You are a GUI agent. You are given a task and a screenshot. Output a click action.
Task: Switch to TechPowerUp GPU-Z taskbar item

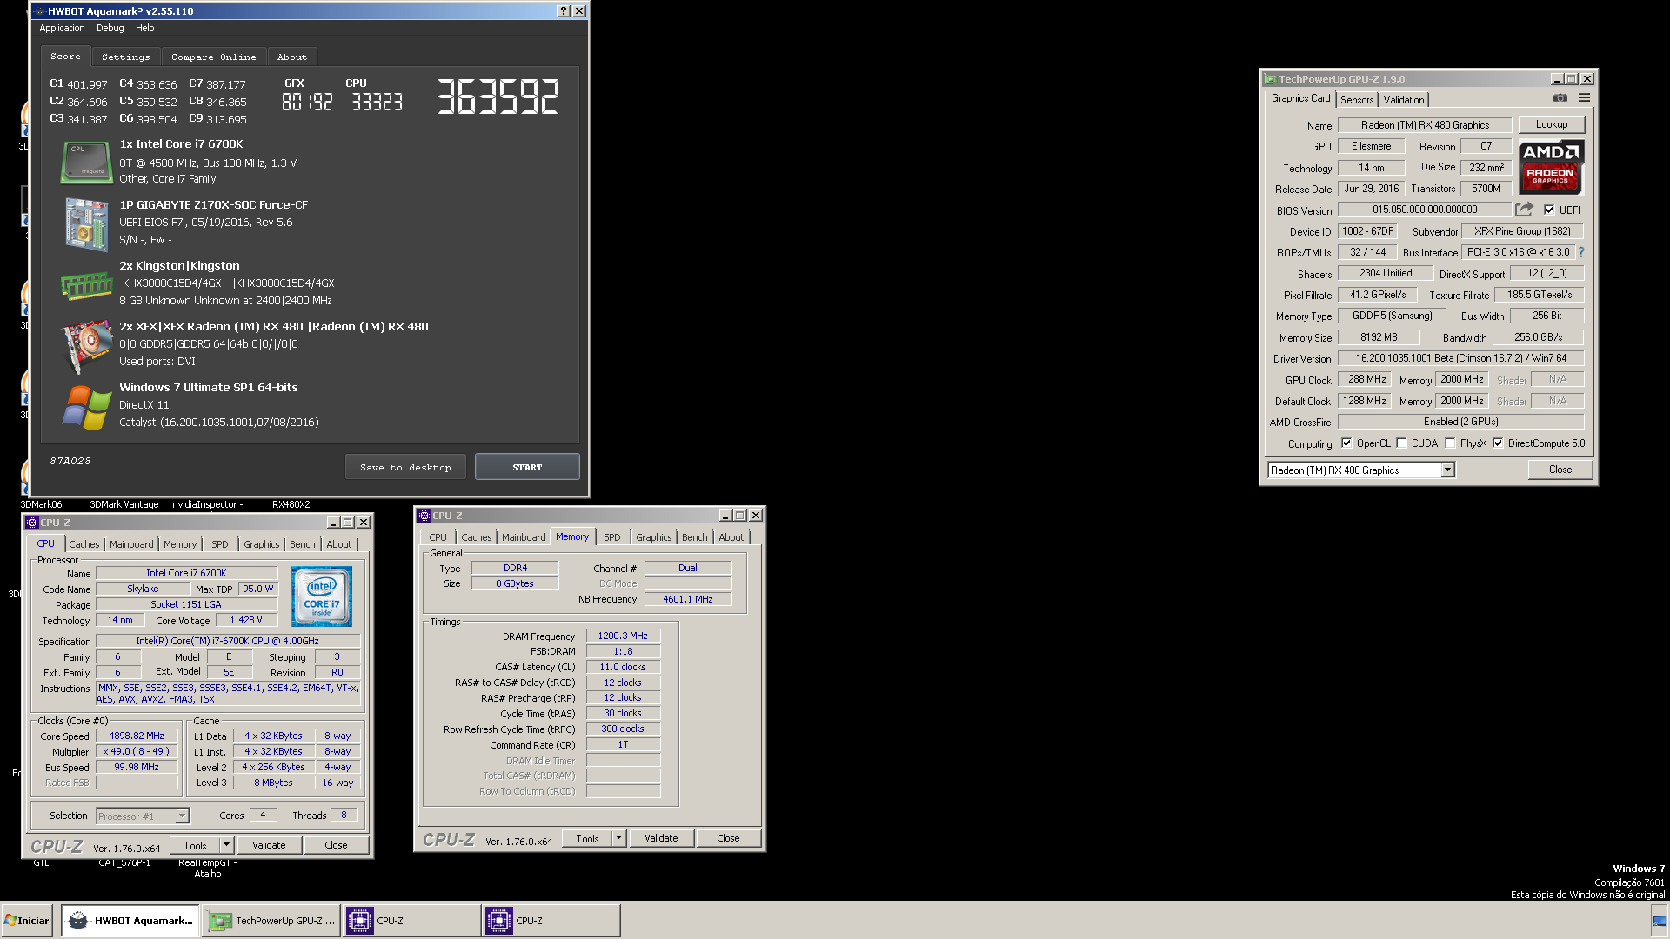tap(271, 920)
